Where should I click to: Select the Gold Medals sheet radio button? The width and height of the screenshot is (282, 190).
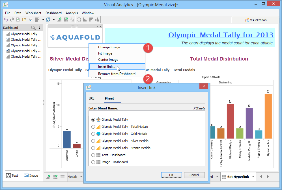(x=93, y=134)
